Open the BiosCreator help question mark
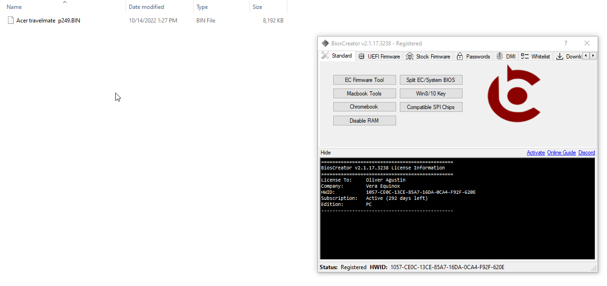The height and width of the screenshot is (286, 607). (566, 43)
